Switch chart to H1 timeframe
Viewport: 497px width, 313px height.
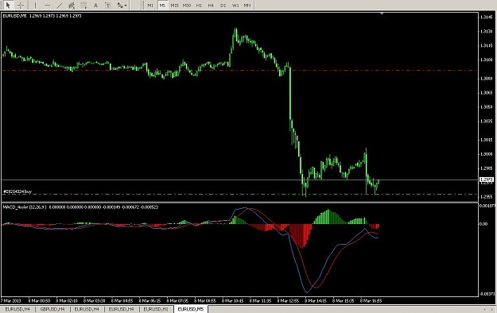click(x=199, y=5)
